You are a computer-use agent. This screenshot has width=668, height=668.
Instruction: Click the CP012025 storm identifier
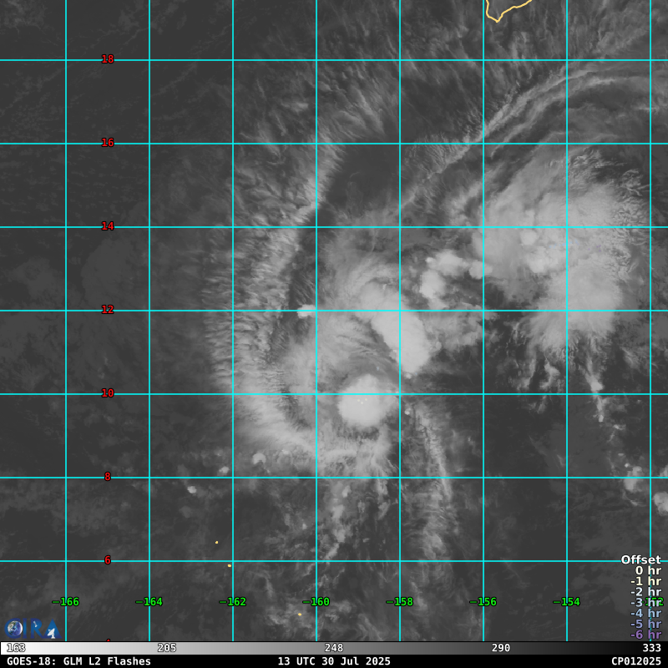(635, 661)
